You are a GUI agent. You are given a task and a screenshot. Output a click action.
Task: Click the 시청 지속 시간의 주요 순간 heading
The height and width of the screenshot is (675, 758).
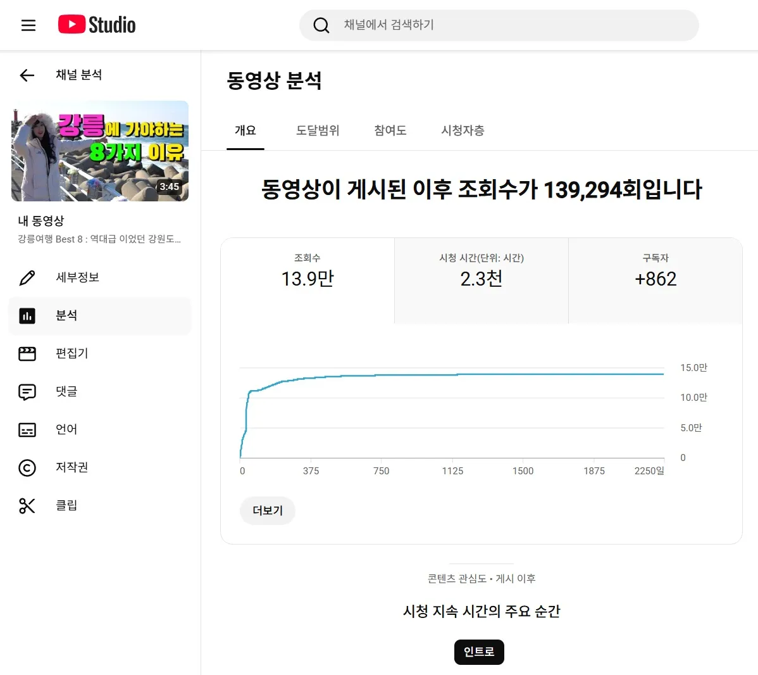pos(482,611)
